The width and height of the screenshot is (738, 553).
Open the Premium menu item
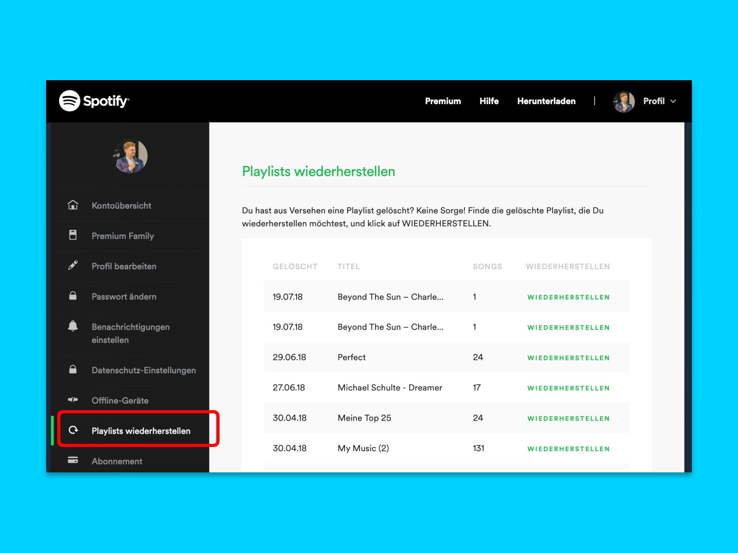pyautogui.click(x=443, y=101)
